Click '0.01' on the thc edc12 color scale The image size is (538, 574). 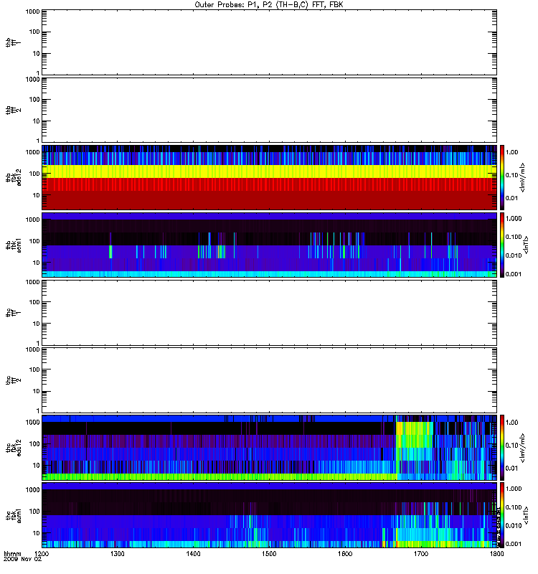[x=512, y=469]
